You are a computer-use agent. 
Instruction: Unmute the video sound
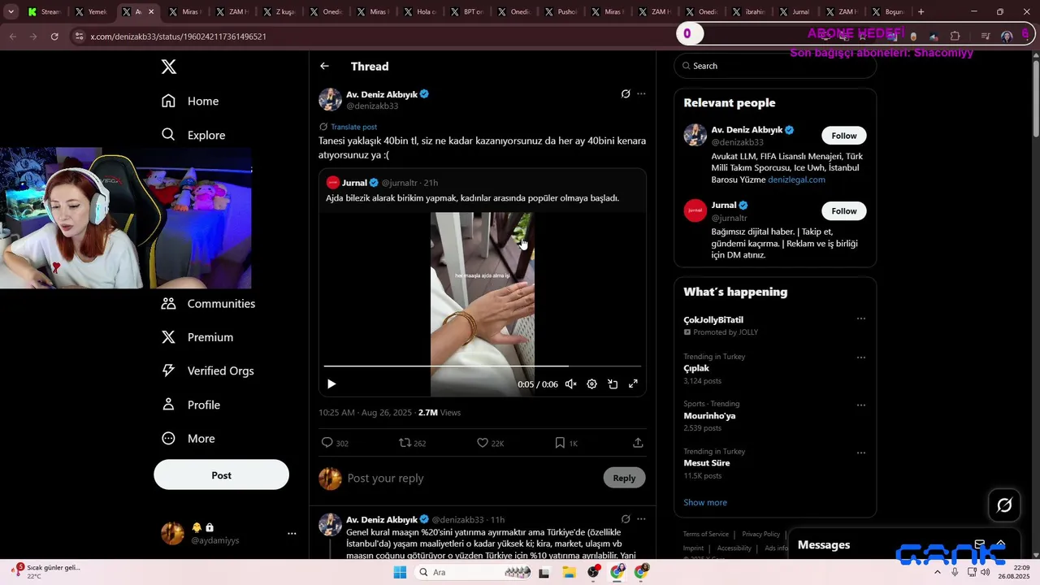[x=571, y=384]
